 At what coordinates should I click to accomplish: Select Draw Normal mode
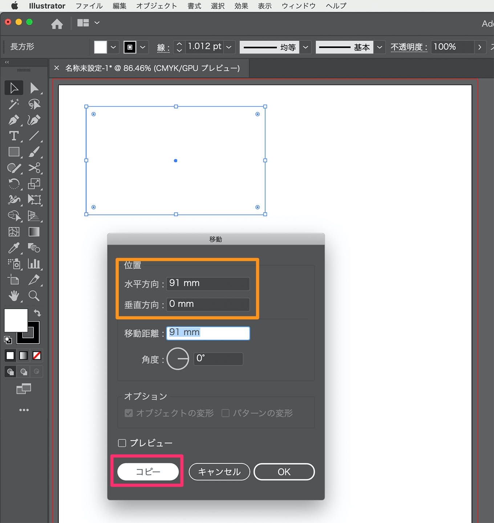click(x=11, y=372)
